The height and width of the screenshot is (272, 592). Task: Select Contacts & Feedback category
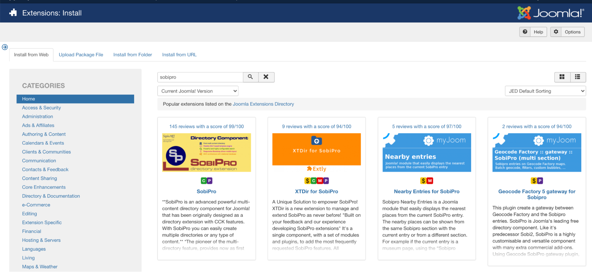45,170
